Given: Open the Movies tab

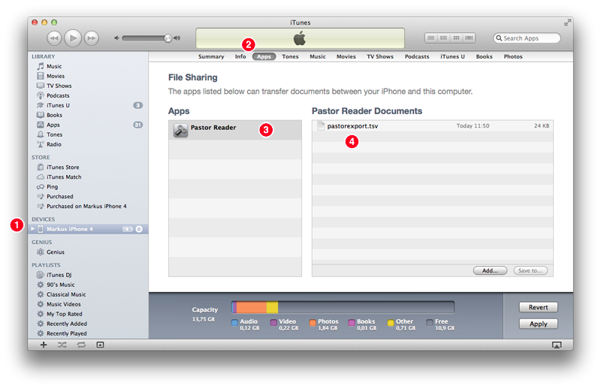Looking at the screenshot, I should coord(346,57).
